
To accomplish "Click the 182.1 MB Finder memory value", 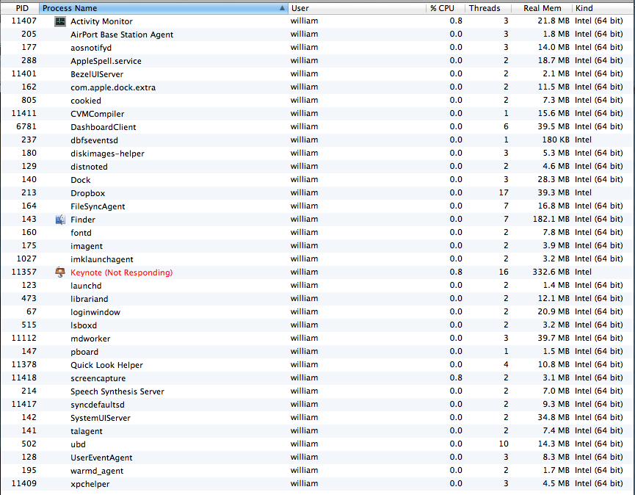I will pos(551,219).
